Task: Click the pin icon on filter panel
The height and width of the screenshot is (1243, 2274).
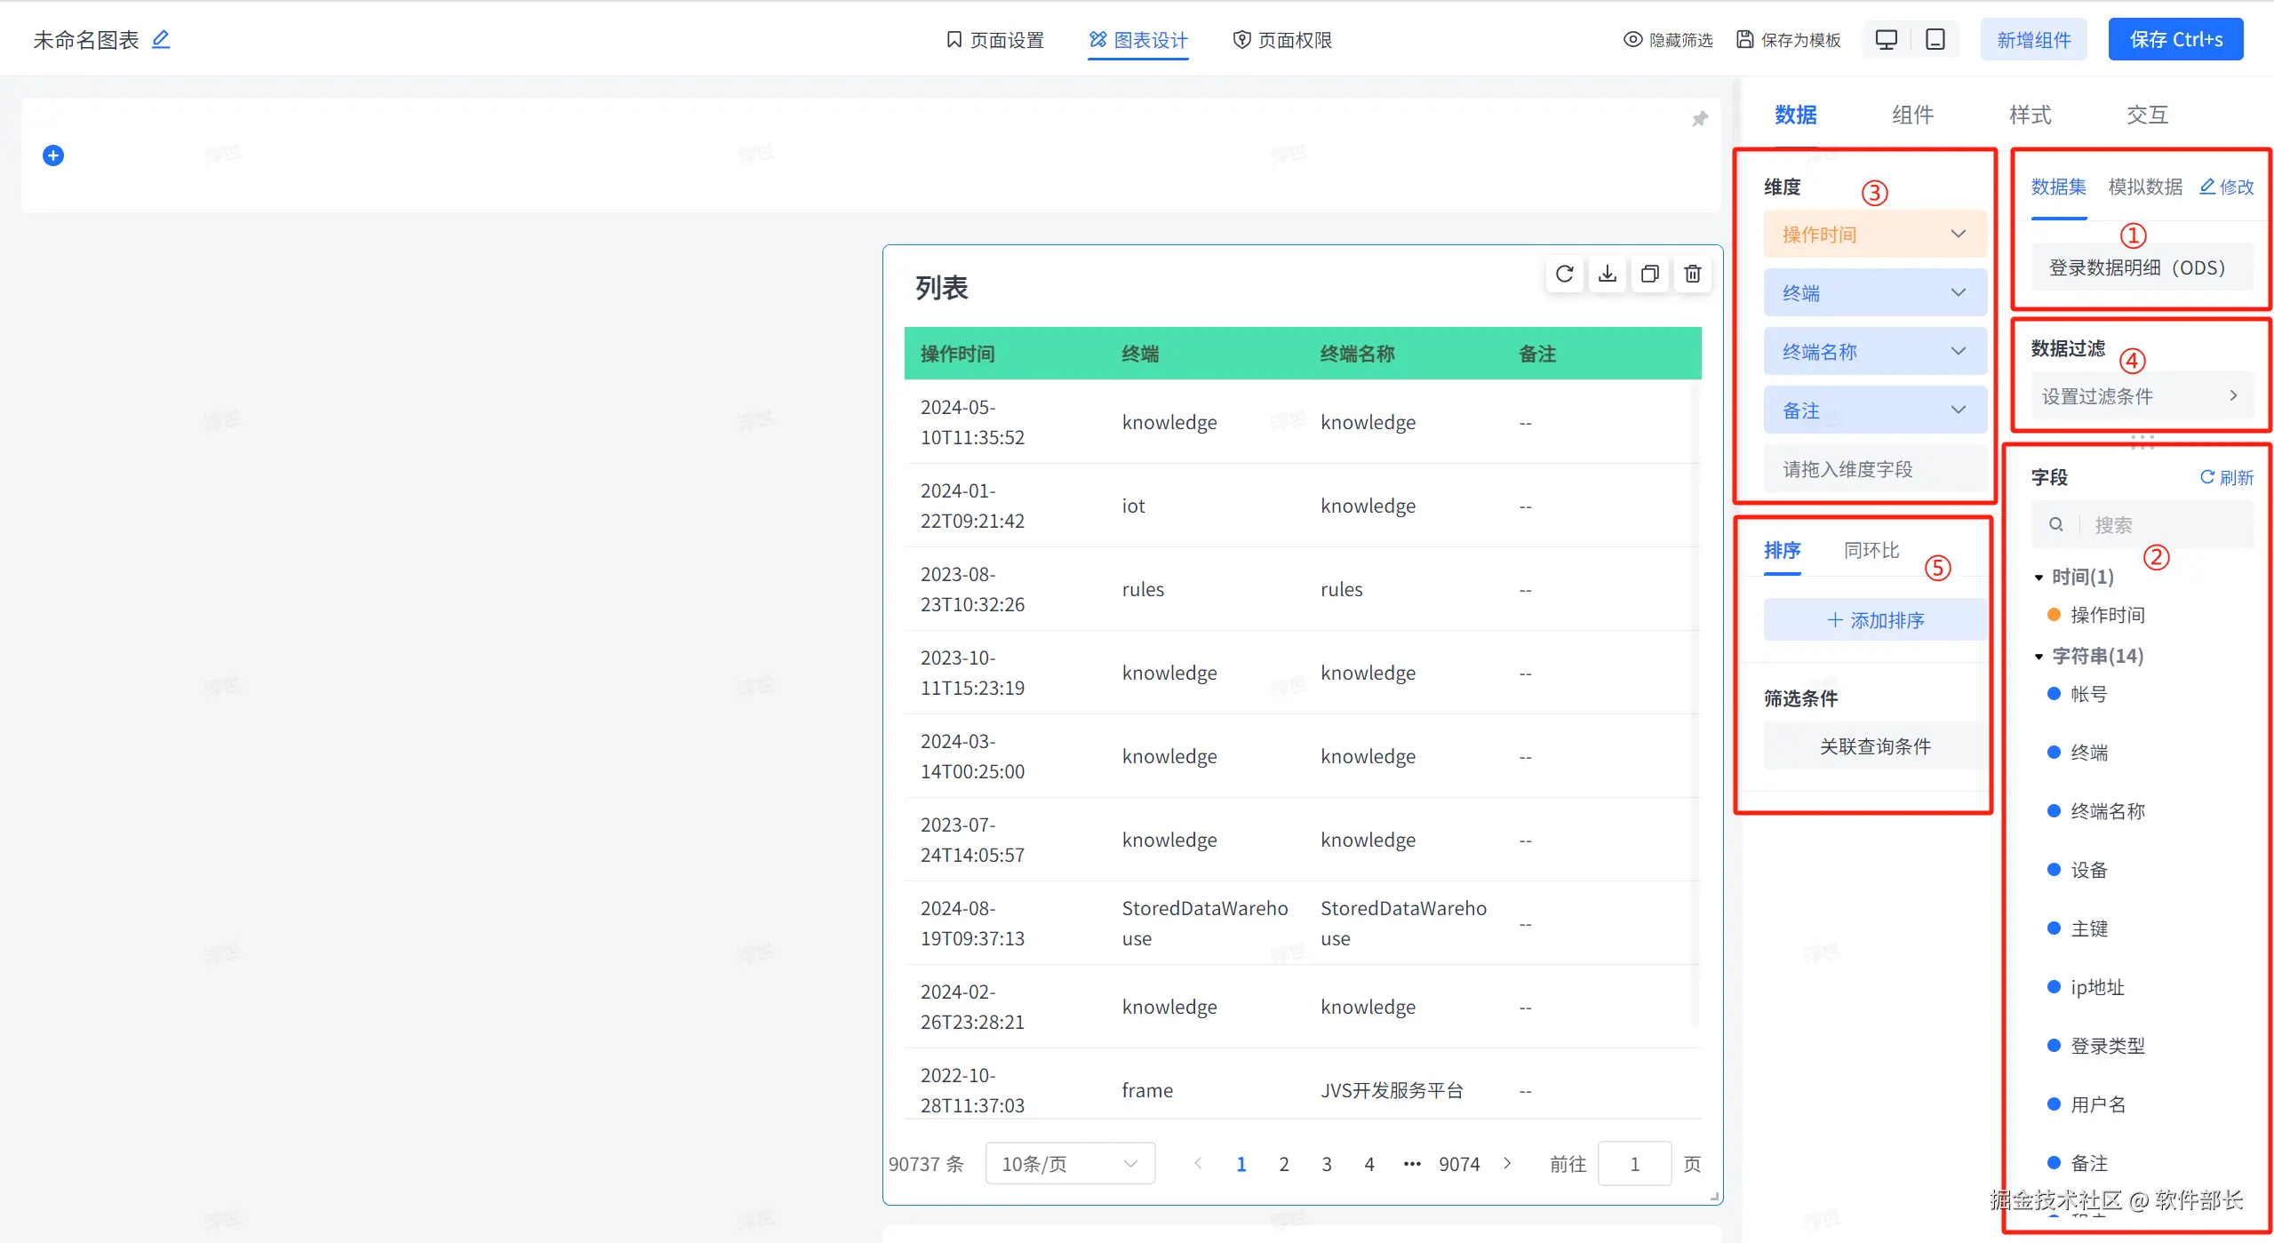Action: [x=1699, y=119]
